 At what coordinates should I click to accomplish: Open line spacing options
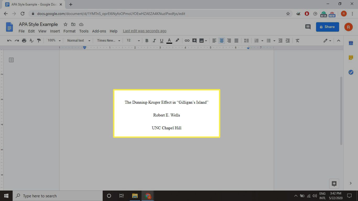(x=246, y=41)
